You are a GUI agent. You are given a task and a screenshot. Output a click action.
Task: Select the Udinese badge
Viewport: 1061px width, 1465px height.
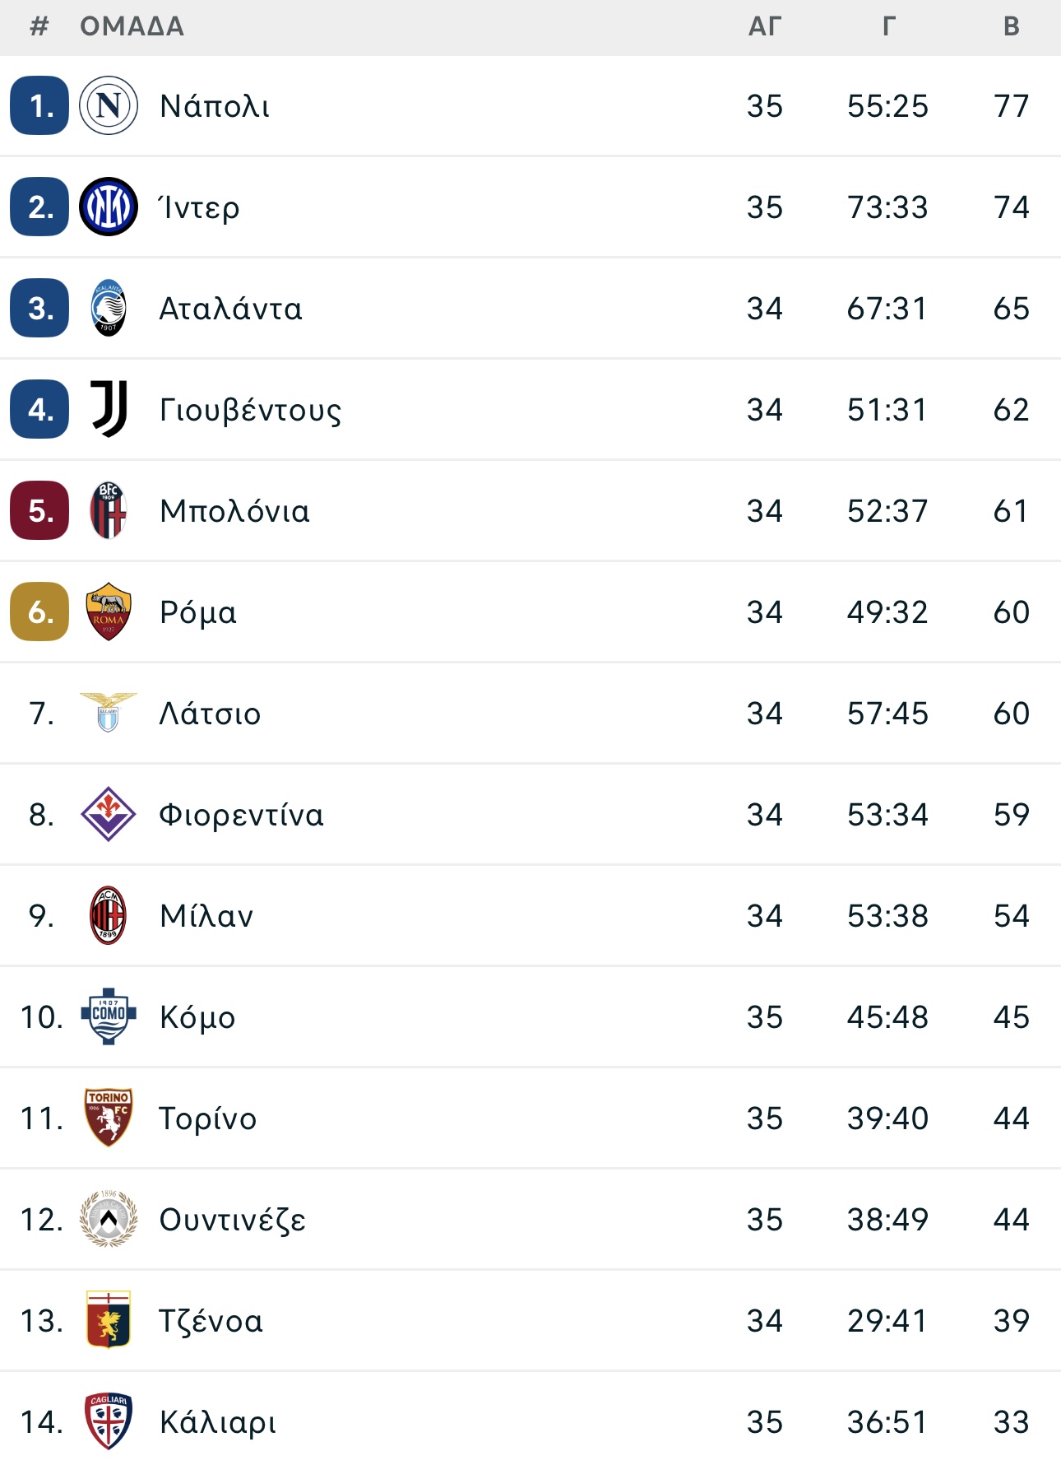pyautogui.click(x=109, y=1219)
